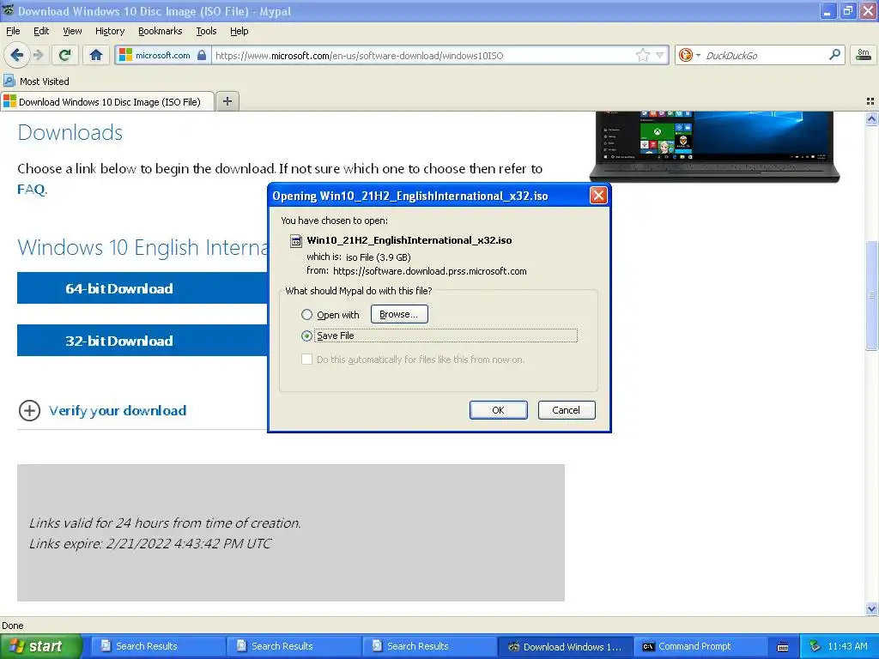
Task: Open the DuckDuckGo search engine selector
Action: 689,55
